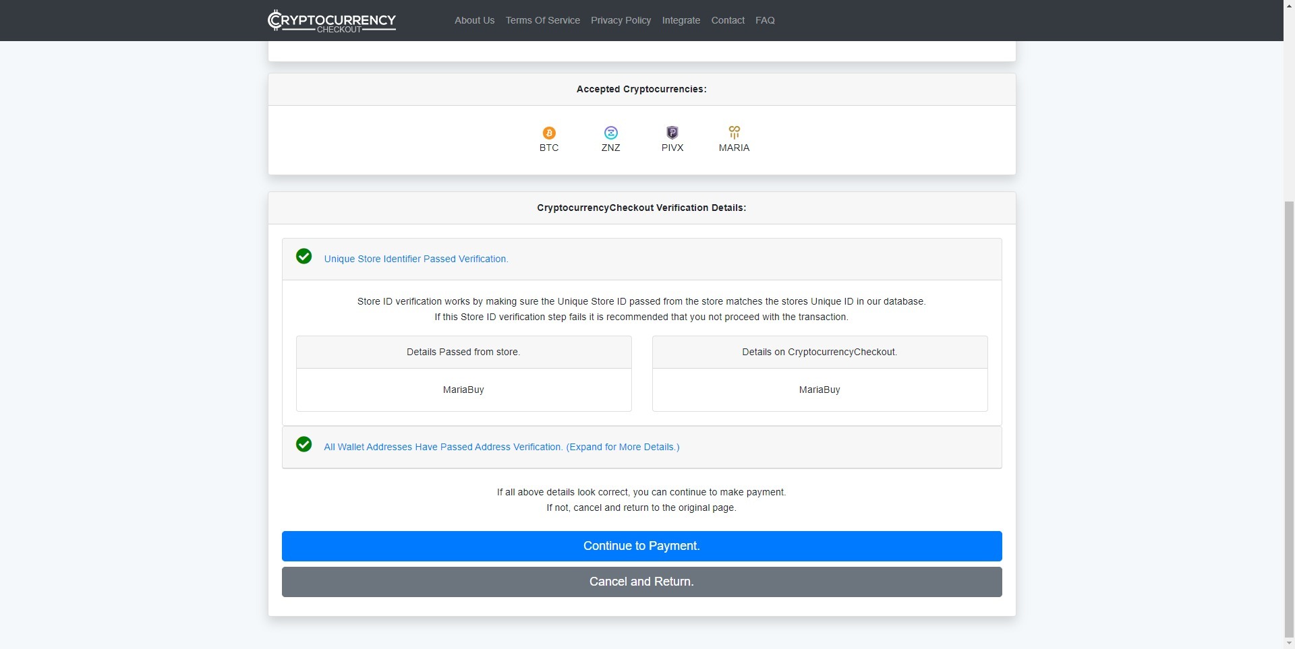Viewport: 1295px width, 649px height.
Task: Click MariaBuy under Details on CryptocurrencyCheckout
Action: [819, 390]
